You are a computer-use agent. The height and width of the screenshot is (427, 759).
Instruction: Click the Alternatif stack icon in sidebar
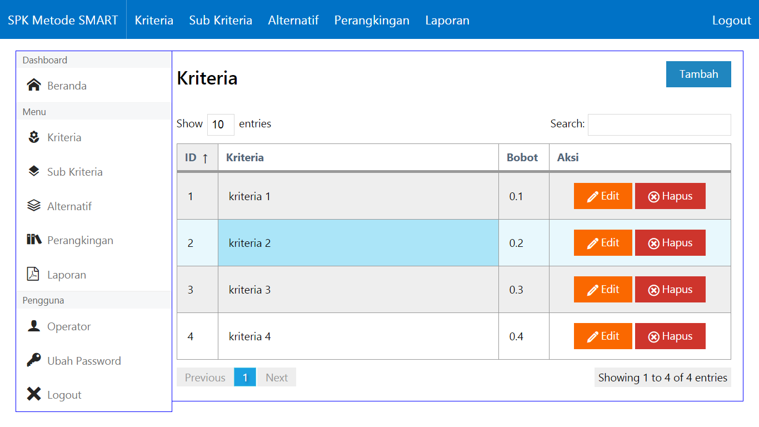[x=34, y=206]
